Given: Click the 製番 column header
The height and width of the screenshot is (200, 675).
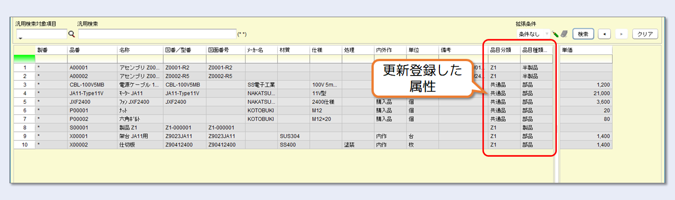Looking at the screenshot, I should tap(51, 50).
